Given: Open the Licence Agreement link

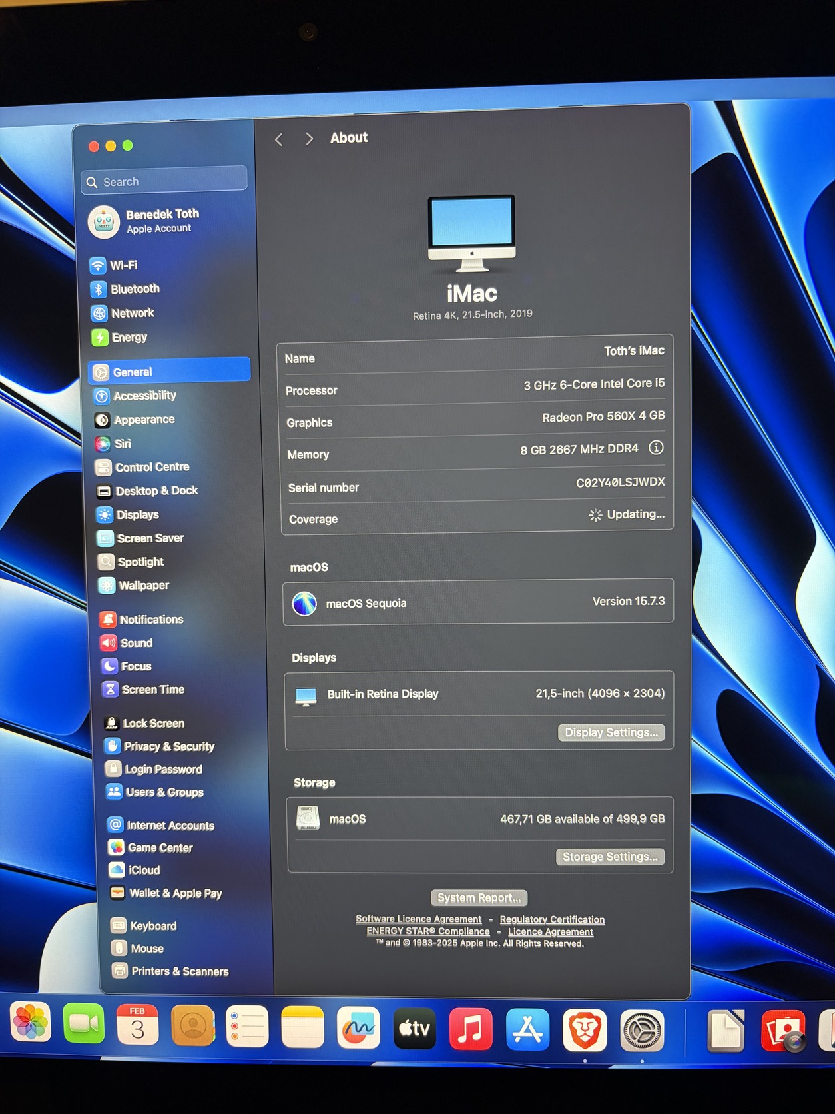Looking at the screenshot, I should coord(551,932).
